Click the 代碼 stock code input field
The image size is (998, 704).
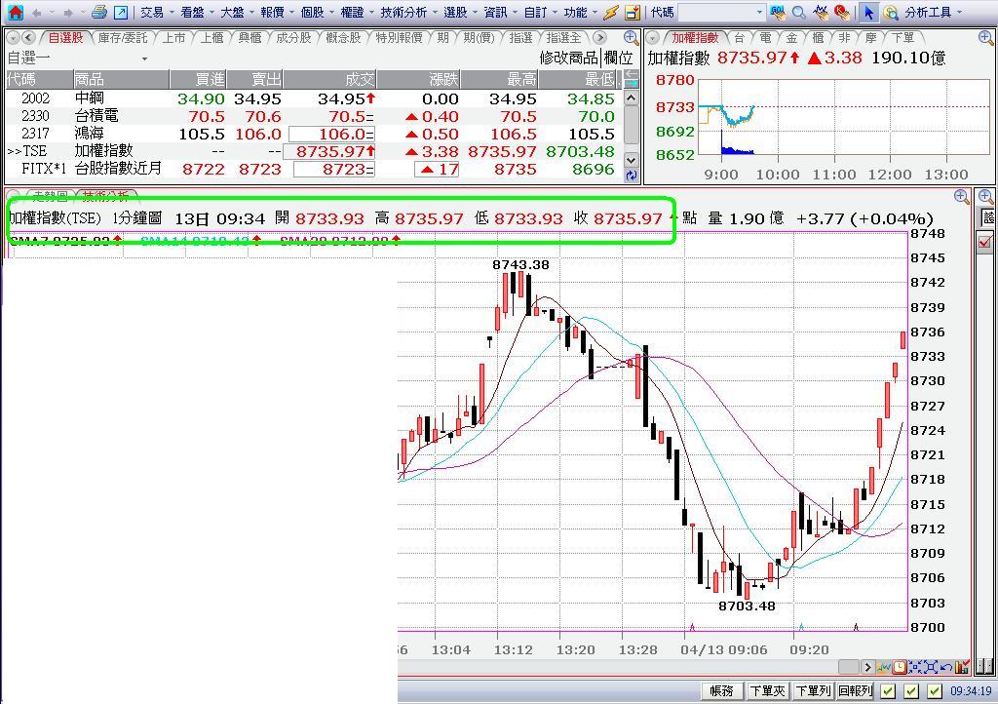[x=715, y=12]
